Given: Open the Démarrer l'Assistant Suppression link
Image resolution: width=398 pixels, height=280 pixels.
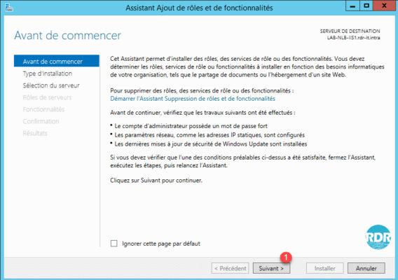Looking at the screenshot, I should tap(193, 99).
